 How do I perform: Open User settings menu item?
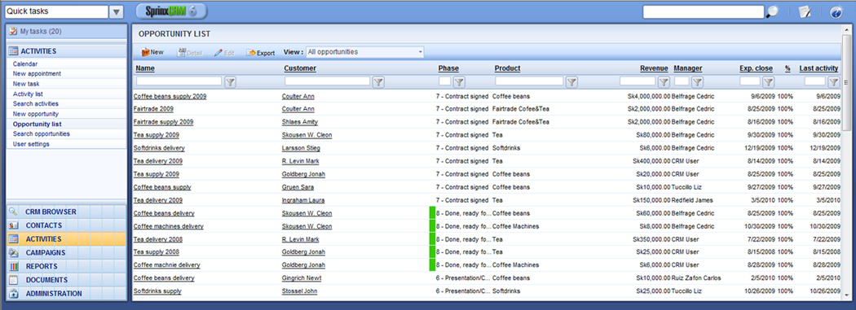coord(31,144)
